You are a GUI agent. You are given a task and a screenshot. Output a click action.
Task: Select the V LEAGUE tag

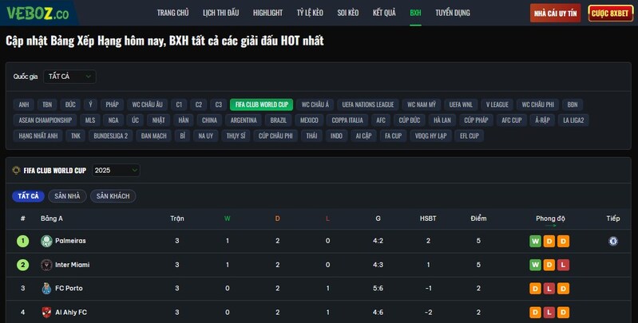(x=497, y=104)
